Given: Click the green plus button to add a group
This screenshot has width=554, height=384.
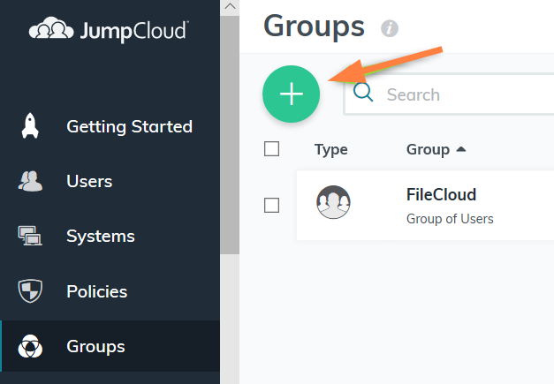Looking at the screenshot, I should pyautogui.click(x=292, y=94).
